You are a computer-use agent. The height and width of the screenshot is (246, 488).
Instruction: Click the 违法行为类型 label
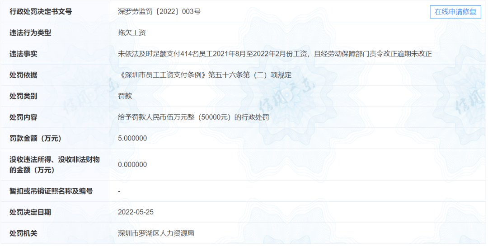(30, 32)
